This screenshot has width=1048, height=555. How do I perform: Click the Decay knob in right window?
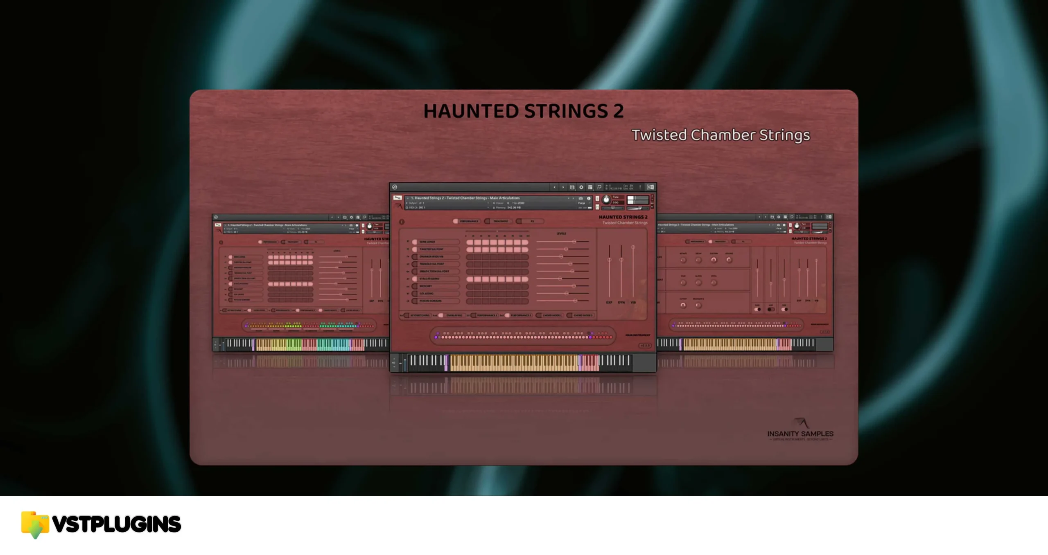(x=698, y=260)
